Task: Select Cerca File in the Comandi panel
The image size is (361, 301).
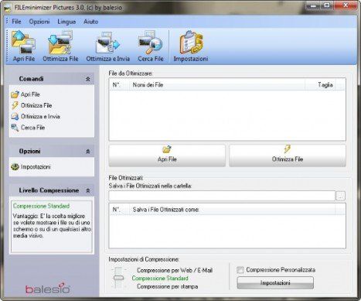Action: click(28, 128)
